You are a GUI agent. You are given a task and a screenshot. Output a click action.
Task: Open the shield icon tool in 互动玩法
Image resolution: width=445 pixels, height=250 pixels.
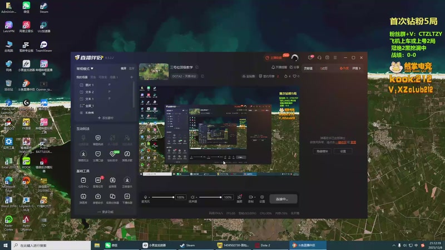(98, 138)
